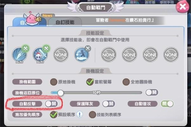Switch to the first blue tab
The width and height of the screenshot is (191, 127).
coord(30,22)
